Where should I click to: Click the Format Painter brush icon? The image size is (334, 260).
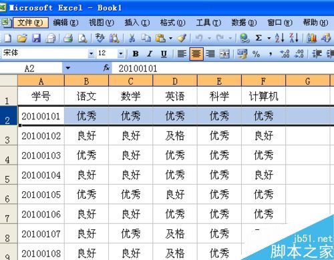pyautogui.click(x=182, y=38)
